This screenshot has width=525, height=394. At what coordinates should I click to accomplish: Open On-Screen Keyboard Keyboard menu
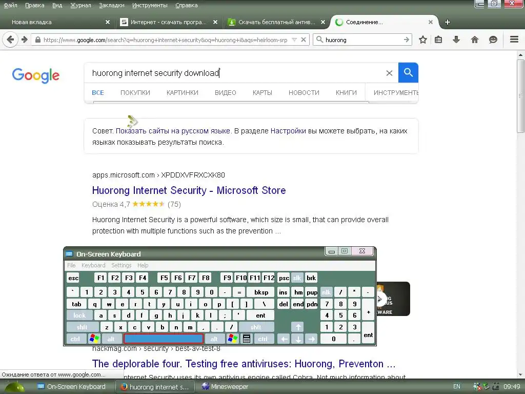[x=93, y=265]
